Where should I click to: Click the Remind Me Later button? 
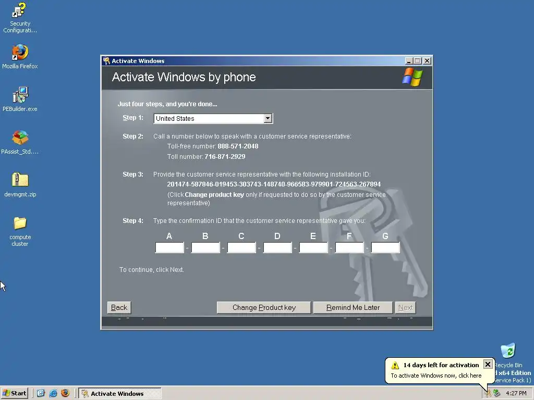click(353, 307)
